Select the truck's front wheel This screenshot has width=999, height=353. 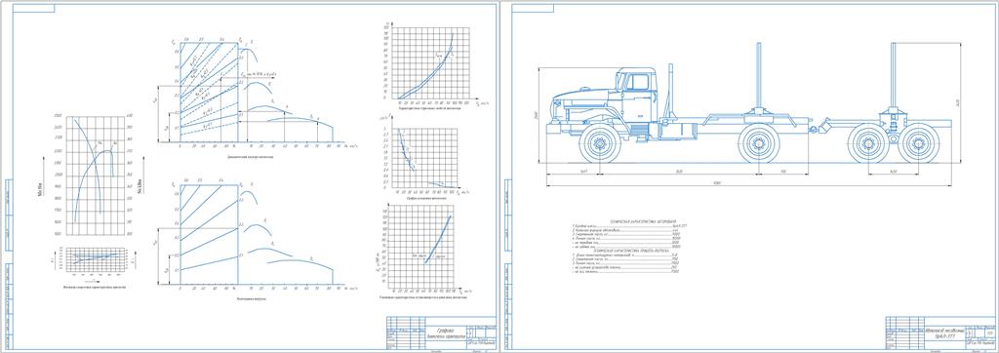tap(600, 143)
